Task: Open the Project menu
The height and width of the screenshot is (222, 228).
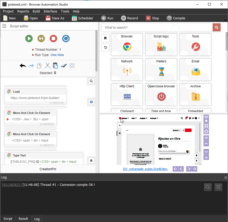Action: coord(8,11)
